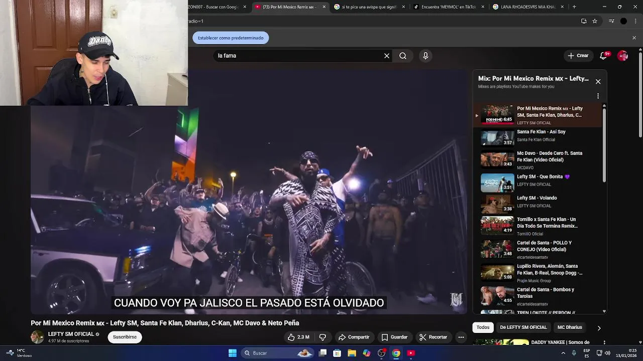Open Microsoft Store taskbar icon
This screenshot has width=643, height=361.
pyautogui.click(x=337, y=353)
